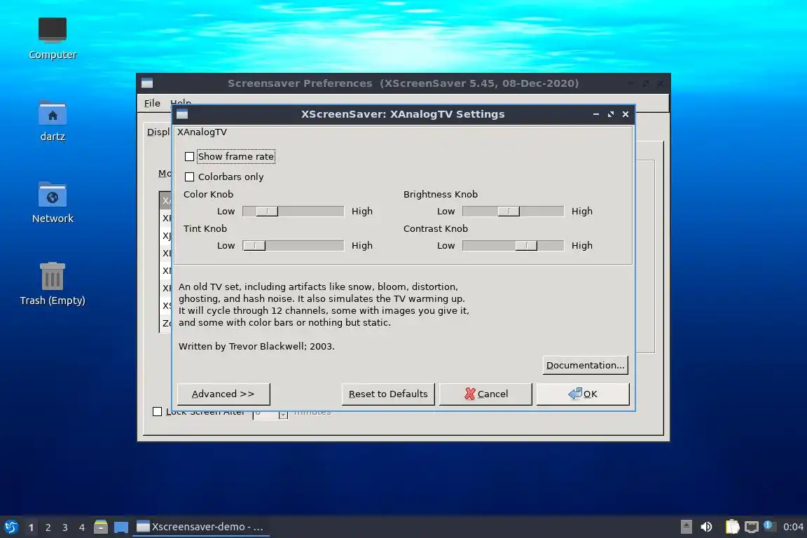The width and height of the screenshot is (807, 538).
Task: Enable Show frame rate checkbox
Action: [189, 156]
